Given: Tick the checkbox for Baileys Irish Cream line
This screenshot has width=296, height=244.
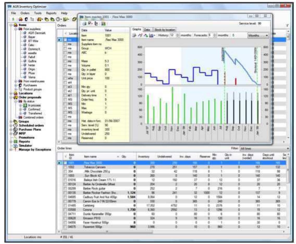Looking at the screenshot, I should [65, 180].
